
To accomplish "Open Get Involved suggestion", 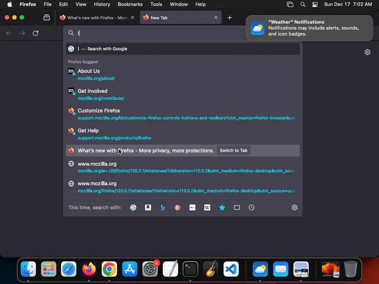I will pos(183,94).
